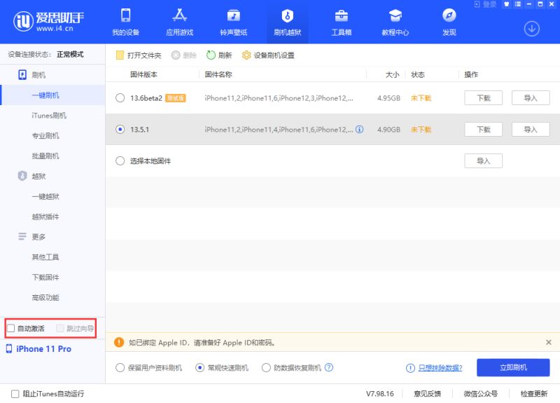Viewport: 560px width, 403px height.
Task: Choose 常规快速刷机 option
Action: [199, 367]
